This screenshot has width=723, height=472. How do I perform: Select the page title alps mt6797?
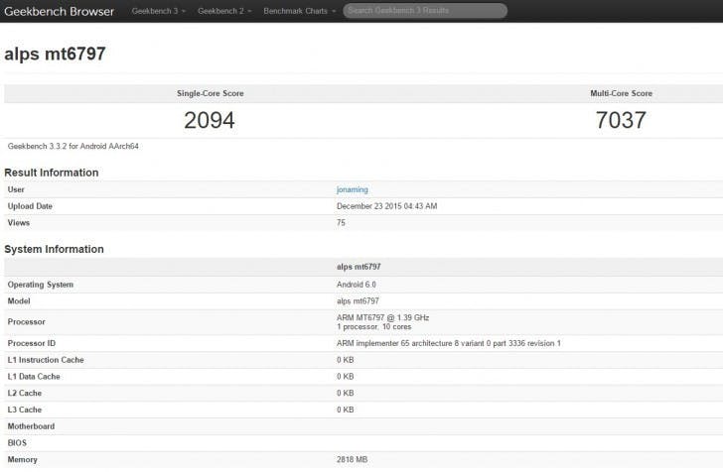pyautogui.click(x=55, y=54)
